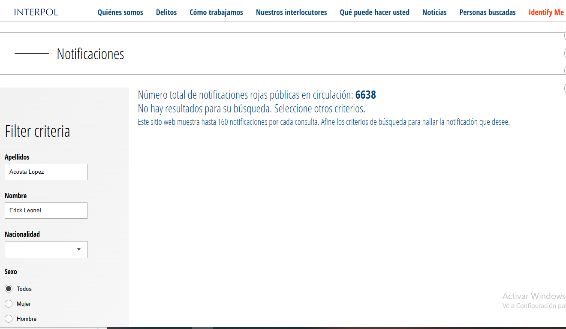This screenshot has height=329, width=566.
Task: Click the Nombre field label
Action: click(16, 196)
